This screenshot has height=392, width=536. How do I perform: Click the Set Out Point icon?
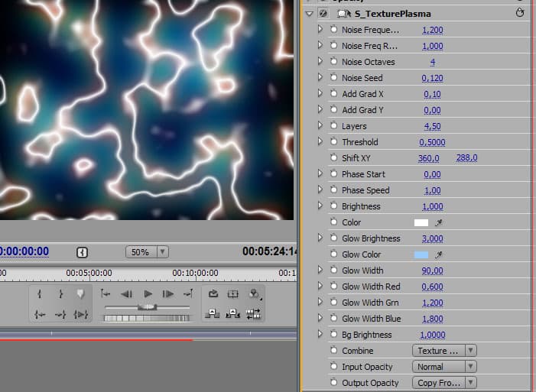pos(60,294)
